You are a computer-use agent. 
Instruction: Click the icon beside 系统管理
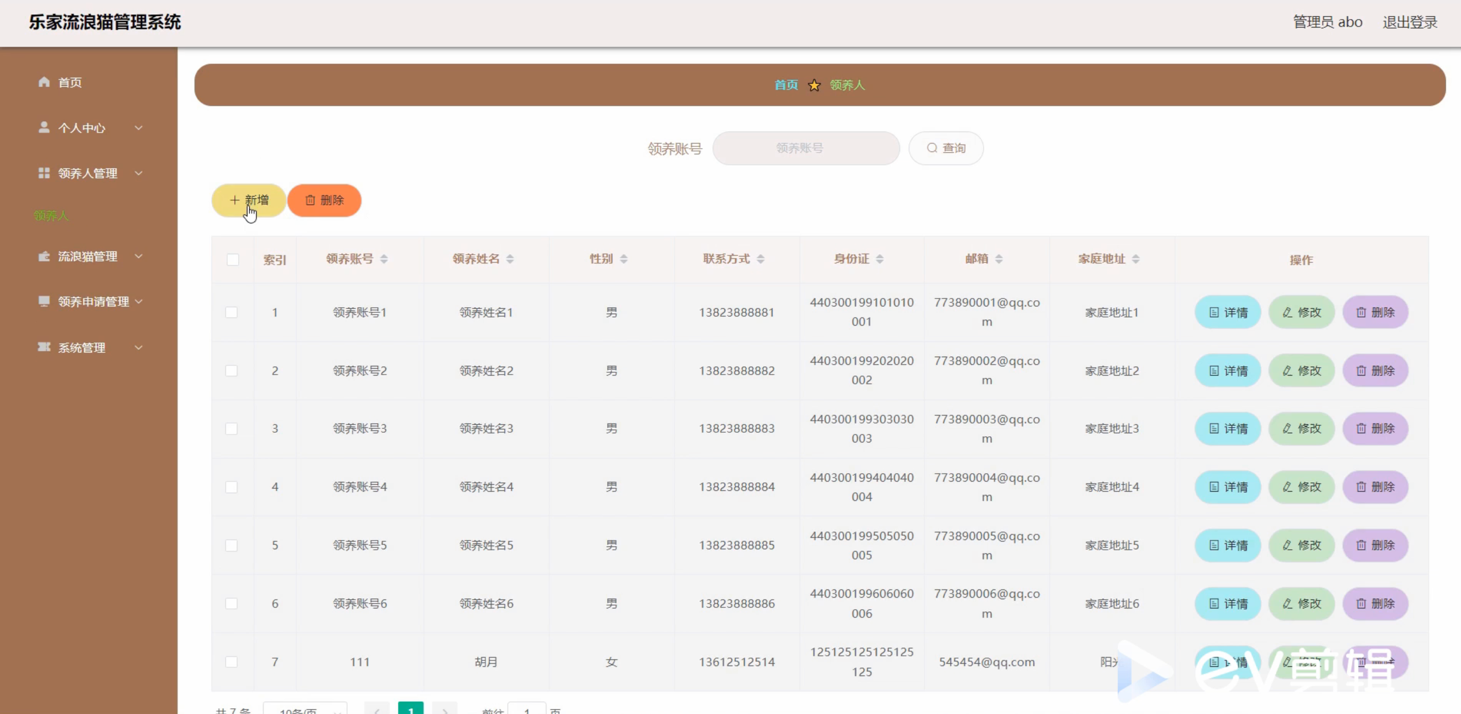tap(44, 347)
